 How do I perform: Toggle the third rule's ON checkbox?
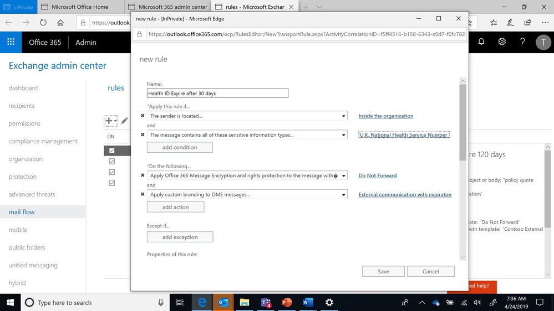coord(111,172)
